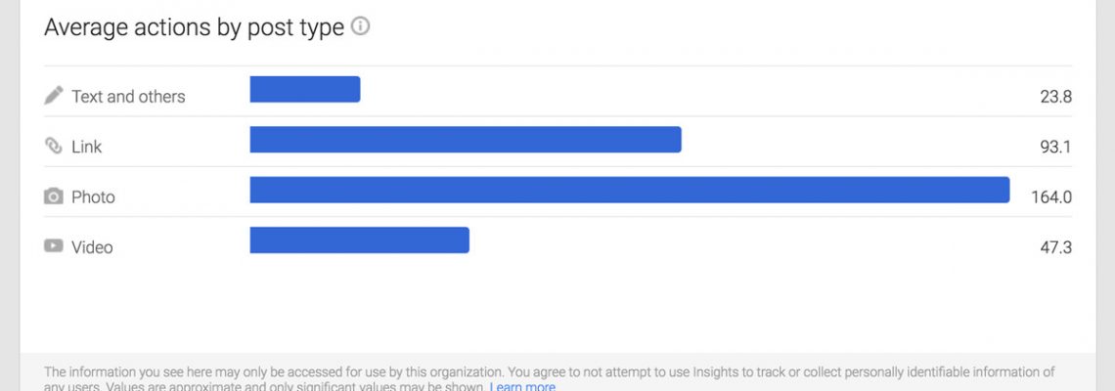This screenshot has height=391, width=1115.
Task: Click the Photo row's longest blue bar
Action: pyautogui.click(x=629, y=190)
